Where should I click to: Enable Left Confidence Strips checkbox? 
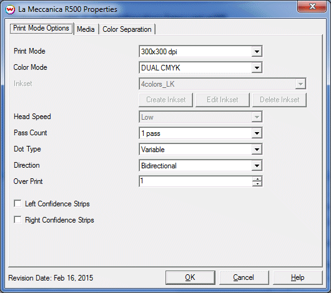tap(17, 204)
